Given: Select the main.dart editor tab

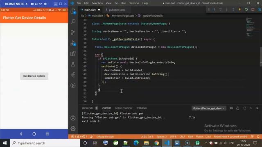Looking at the screenshot, I should pyautogui.click(x=90, y=10).
